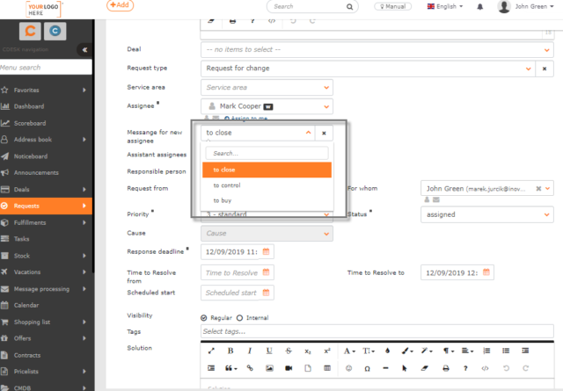Select the Regular visibility radio
The image size is (563, 391).
[x=204, y=318]
